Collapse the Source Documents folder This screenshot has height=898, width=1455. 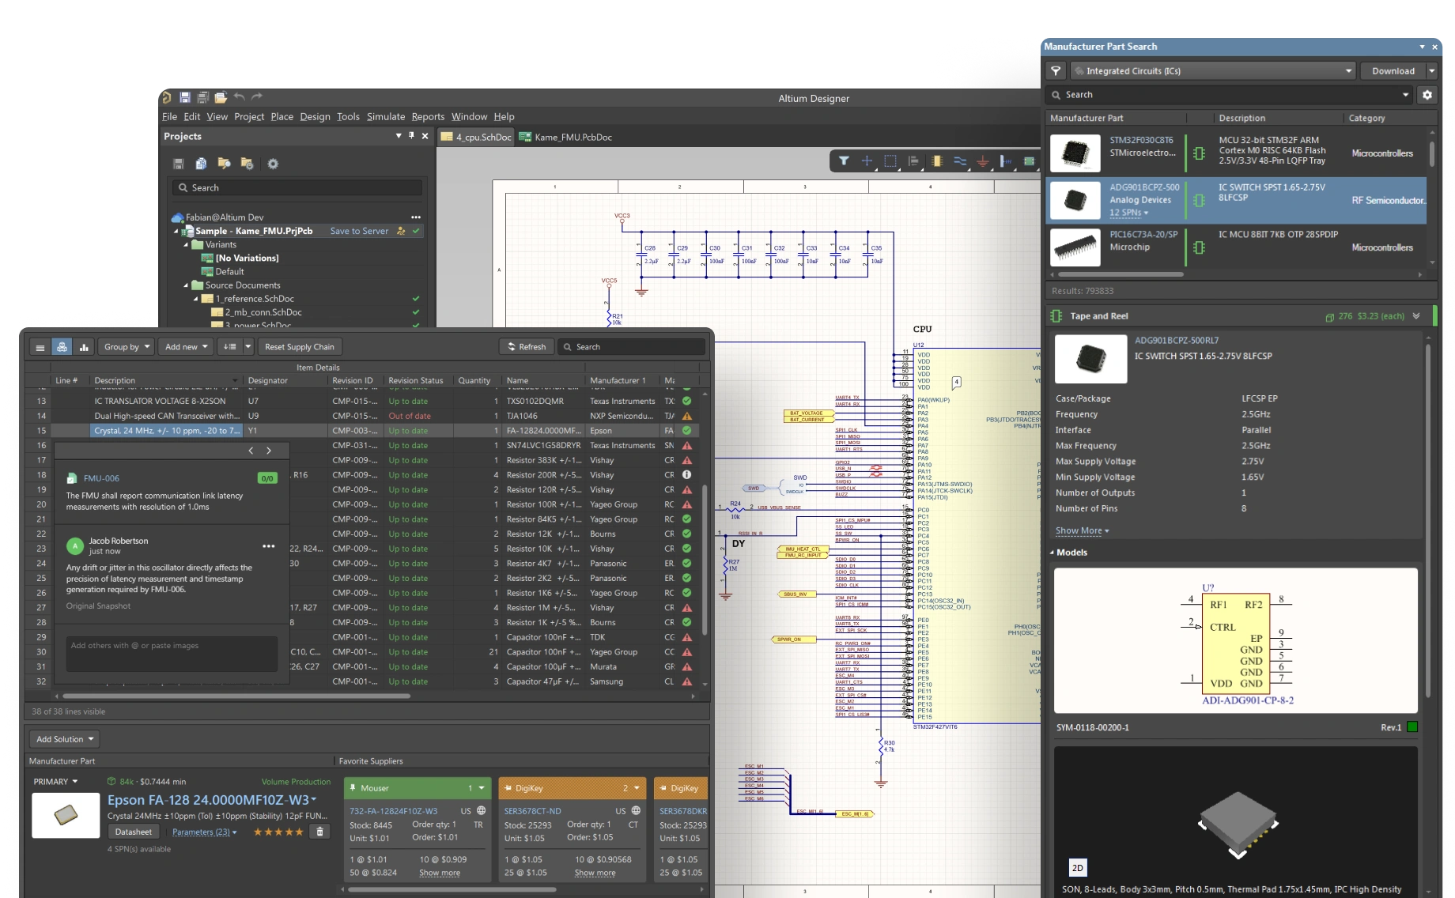click(187, 285)
